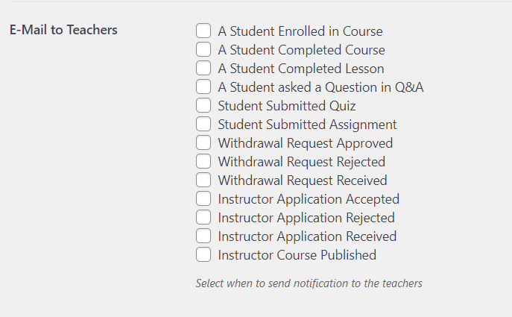512x317 pixels.
Task: Click the 'A Student Enrolled in Course' label text
Action: coord(300,31)
